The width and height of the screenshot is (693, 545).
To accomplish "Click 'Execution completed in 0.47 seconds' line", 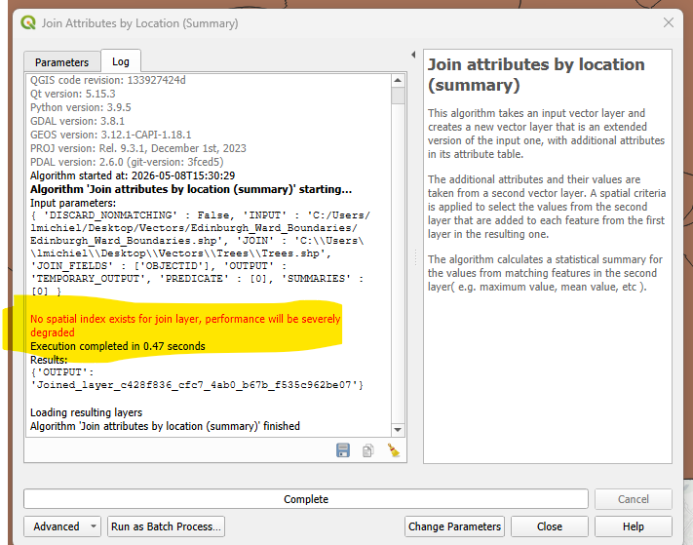I will pos(118,346).
